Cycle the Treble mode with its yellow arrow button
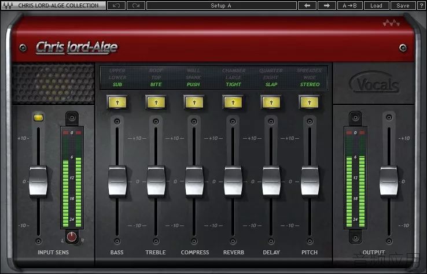 pyautogui.click(x=156, y=102)
